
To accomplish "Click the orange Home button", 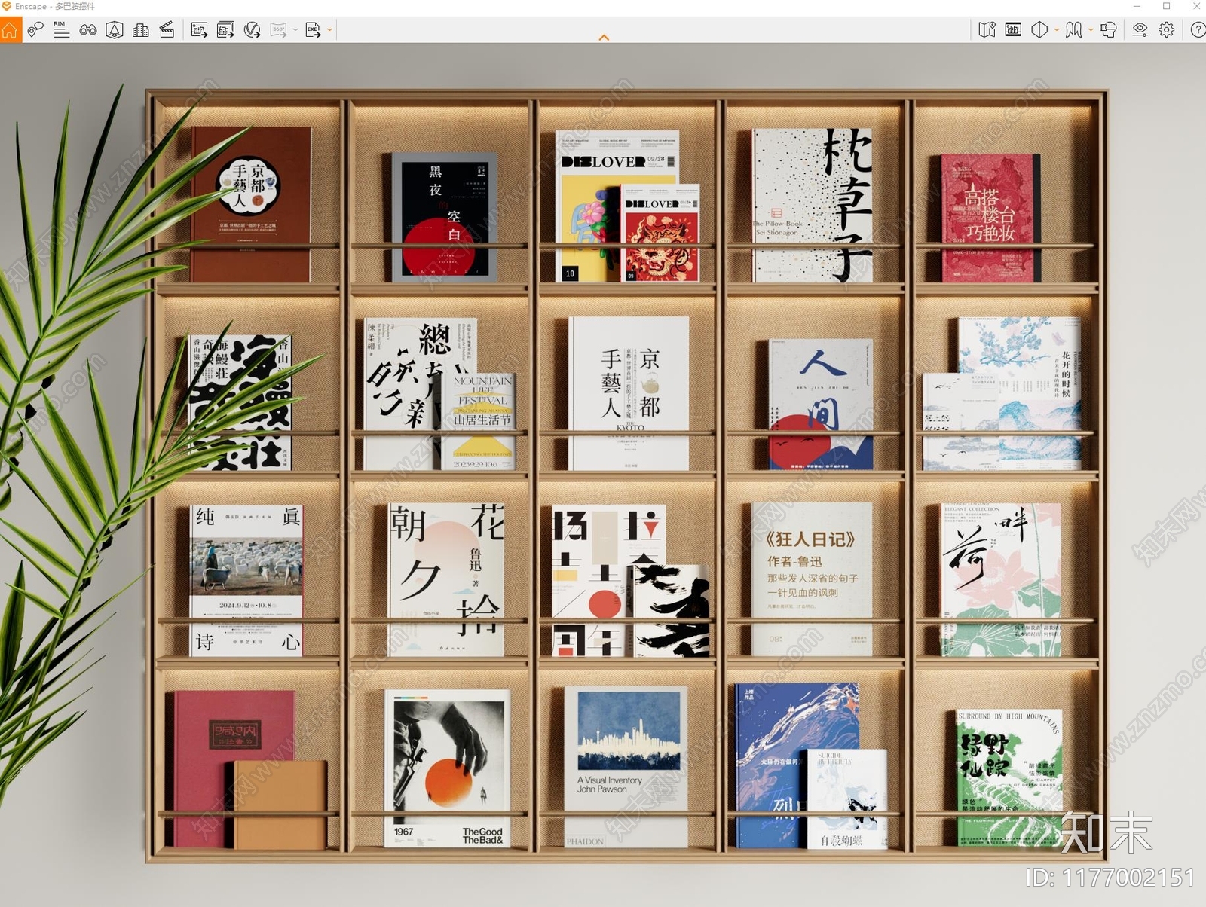I will [11, 30].
